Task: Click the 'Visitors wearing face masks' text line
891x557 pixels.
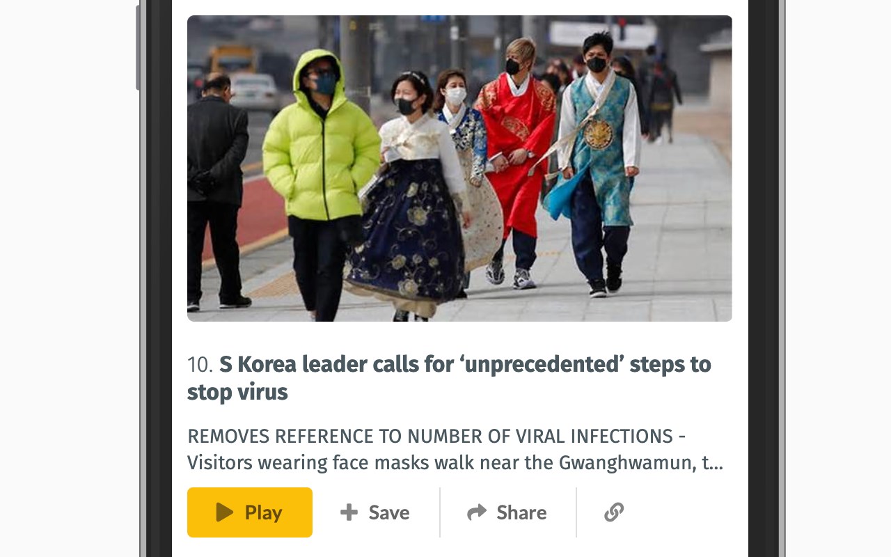Action: click(x=455, y=463)
